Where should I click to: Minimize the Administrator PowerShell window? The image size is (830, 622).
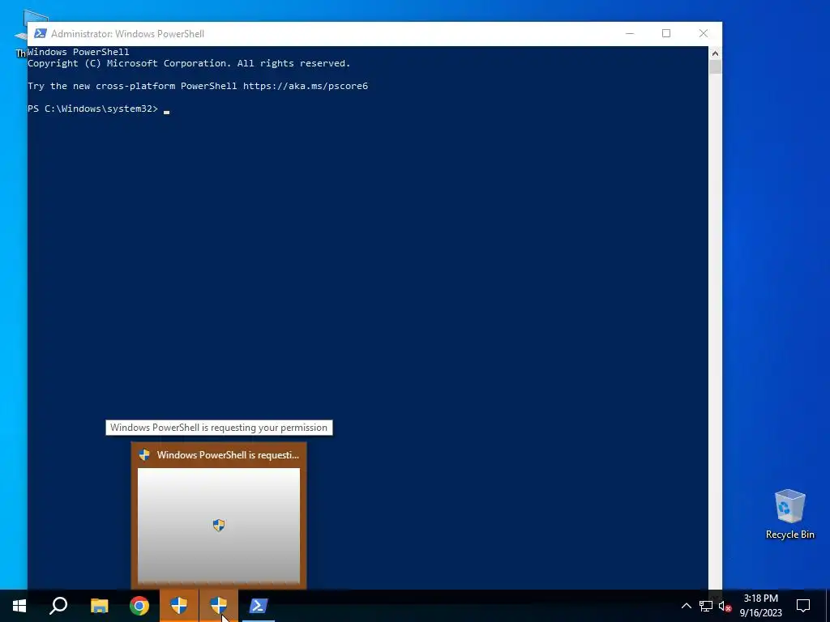[x=629, y=33]
